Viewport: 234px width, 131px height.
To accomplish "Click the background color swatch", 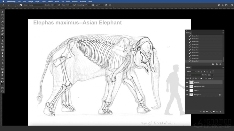I will [x=3, y=85].
